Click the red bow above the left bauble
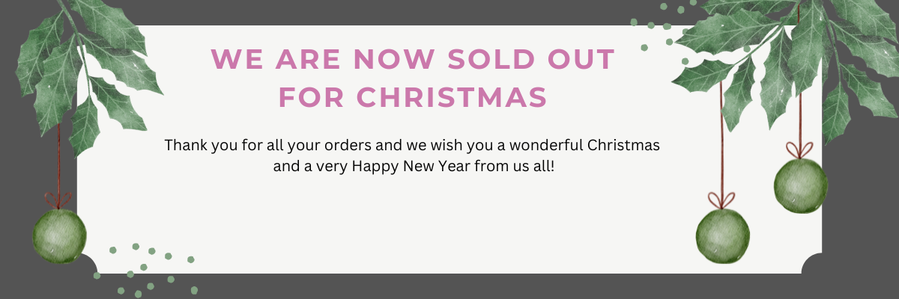The width and height of the screenshot is (899, 299). pyautogui.click(x=58, y=199)
